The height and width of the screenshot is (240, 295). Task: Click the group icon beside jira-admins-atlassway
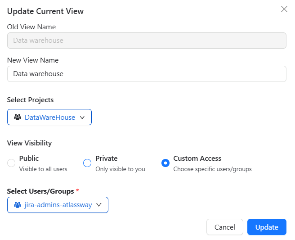tap(18, 205)
